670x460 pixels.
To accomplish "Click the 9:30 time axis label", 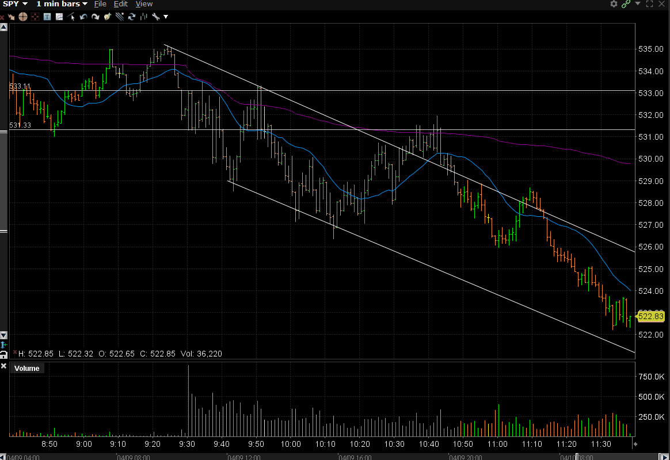I will point(186,444).
